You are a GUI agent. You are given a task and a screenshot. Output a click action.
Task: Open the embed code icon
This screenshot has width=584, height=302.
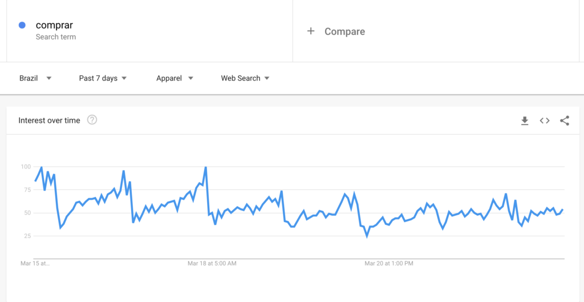coord(545,120)
